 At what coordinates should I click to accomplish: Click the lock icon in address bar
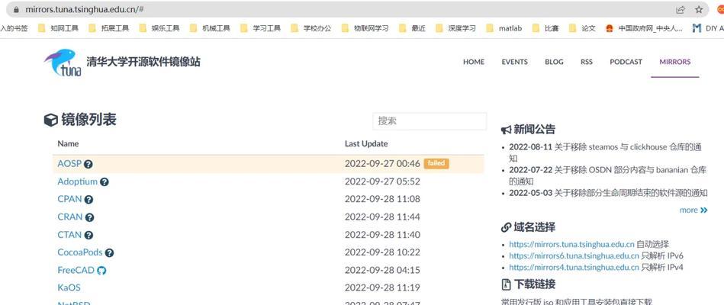pyautogui.click(x=16, y=9)
